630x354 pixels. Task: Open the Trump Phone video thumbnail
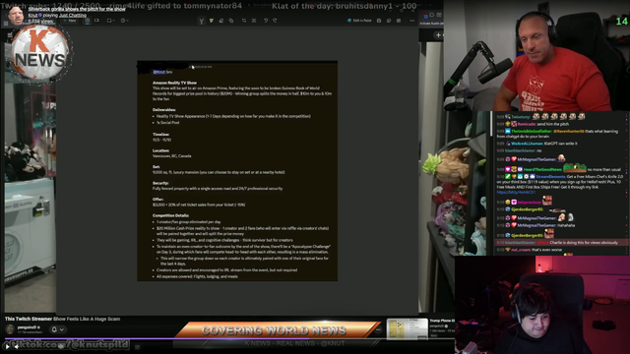[407, 329]
